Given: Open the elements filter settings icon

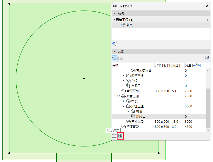Looking at the screenshot, I should point(207,58).
